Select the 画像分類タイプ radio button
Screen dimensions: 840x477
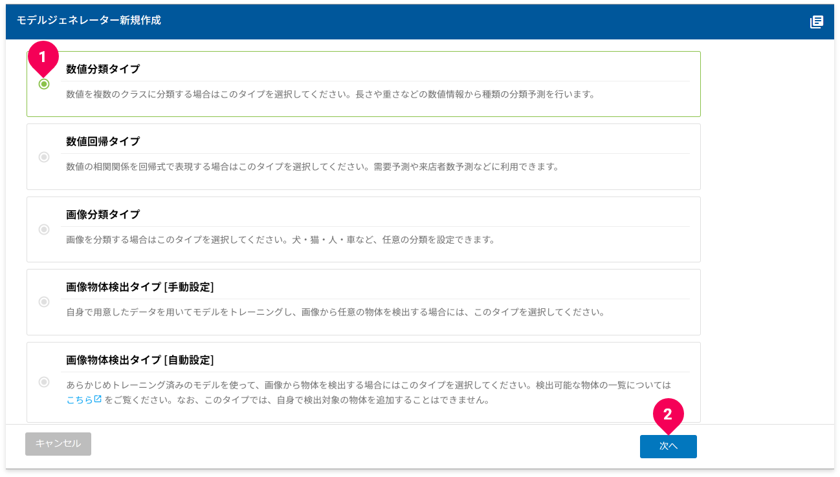[x=44, y=229]
